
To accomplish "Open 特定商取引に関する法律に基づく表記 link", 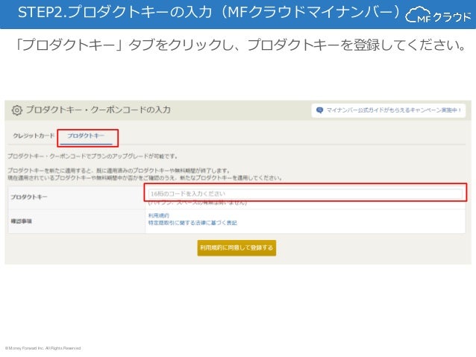I will pyautogui.click(x=192, y=223).
